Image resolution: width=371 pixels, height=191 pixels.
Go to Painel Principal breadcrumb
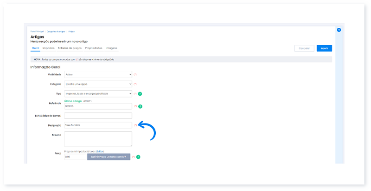click(x=36, y=31)
